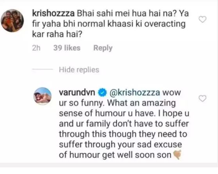This screenshot has height=174, width=218.
Task: Click the 'sad excuse' phrase in varundvn's reply
Action: tap(159, 145)
